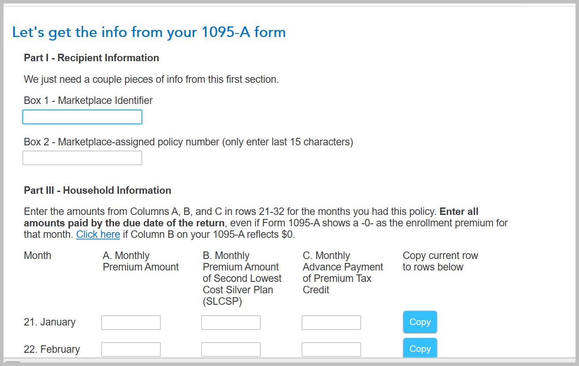Open the 'Click here' link
The image size is (579, 366).
98,234
